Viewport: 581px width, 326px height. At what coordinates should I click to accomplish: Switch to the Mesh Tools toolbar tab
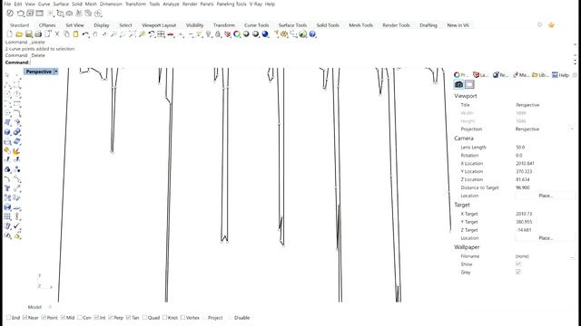point(361,25)
